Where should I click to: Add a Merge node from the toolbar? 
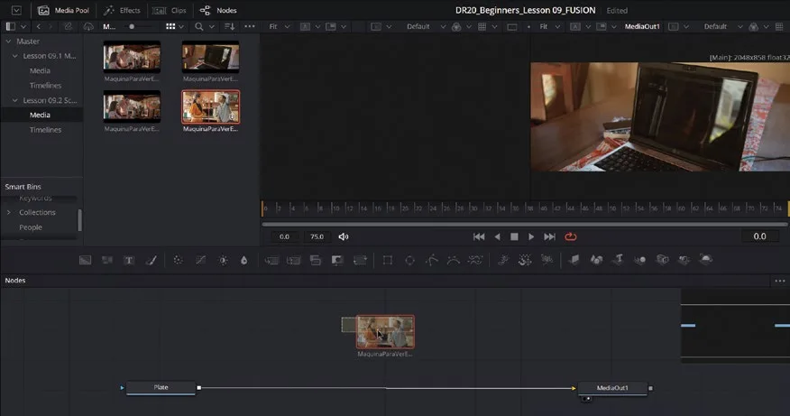click(x=271, y=260)
